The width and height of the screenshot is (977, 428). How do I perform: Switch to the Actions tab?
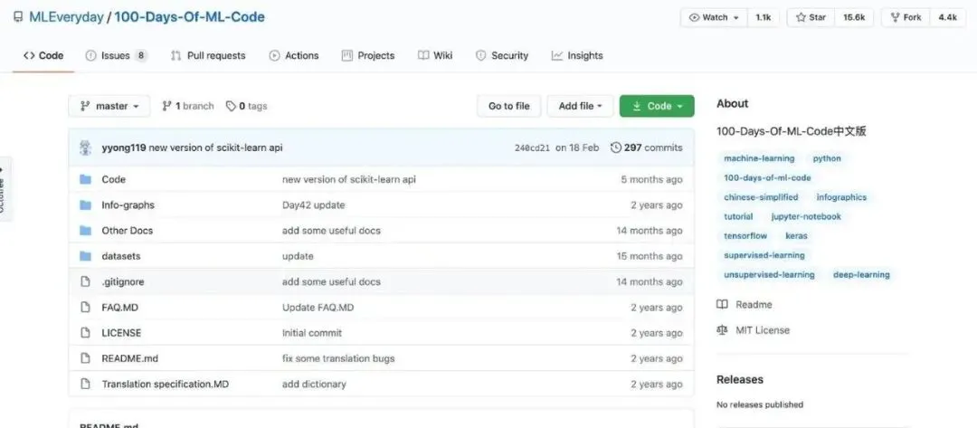click(x=294, y=55)
